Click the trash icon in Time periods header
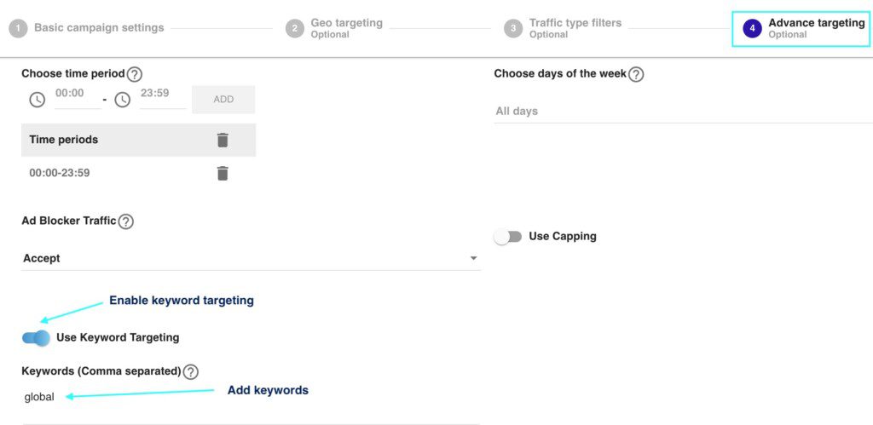This screenshot has height=425, width=873. click(223, 140)
